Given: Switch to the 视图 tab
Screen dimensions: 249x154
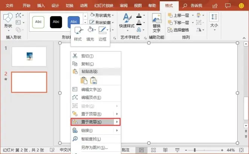Looking at the screenshot, I should [x=138, y=6].
